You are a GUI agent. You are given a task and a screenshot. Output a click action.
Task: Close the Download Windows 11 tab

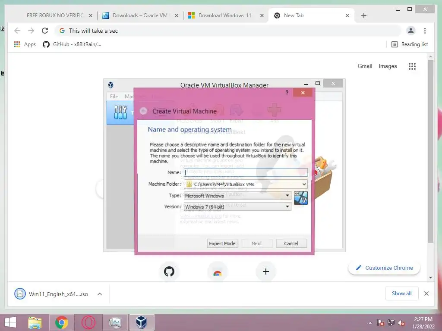262,16
